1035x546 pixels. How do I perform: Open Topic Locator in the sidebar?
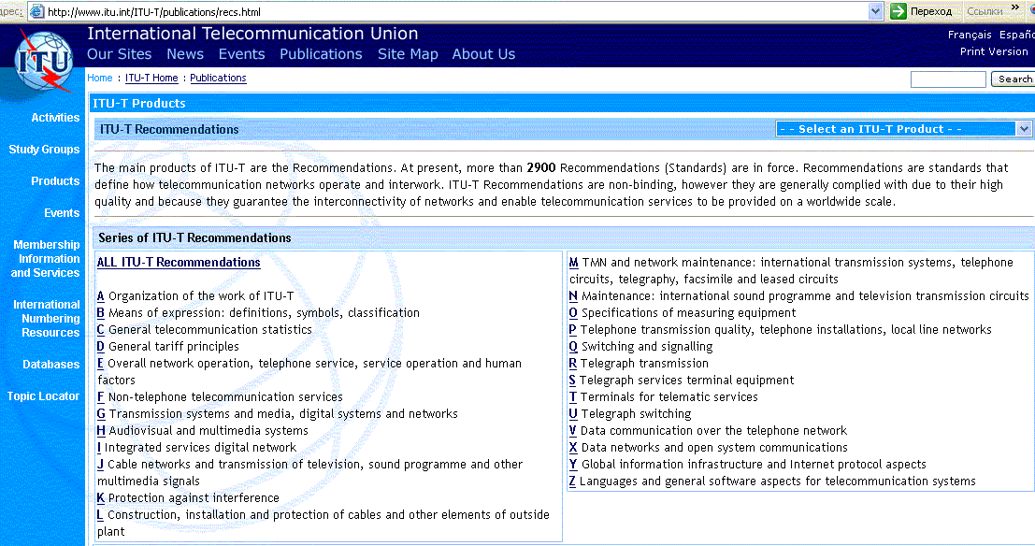[x=44, y=396]
